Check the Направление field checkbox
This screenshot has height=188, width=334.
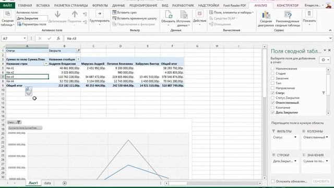coord(272,88)
